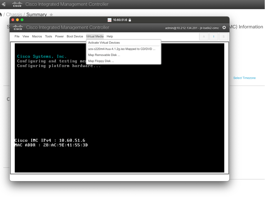Select the Map Floppy Disk entry
The image size is (265, 198).
101,61
